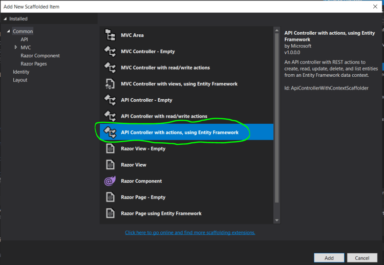The height and width of the screenshot is (265, 384).
Task: Select the Common category
Action: coord(23,31)
